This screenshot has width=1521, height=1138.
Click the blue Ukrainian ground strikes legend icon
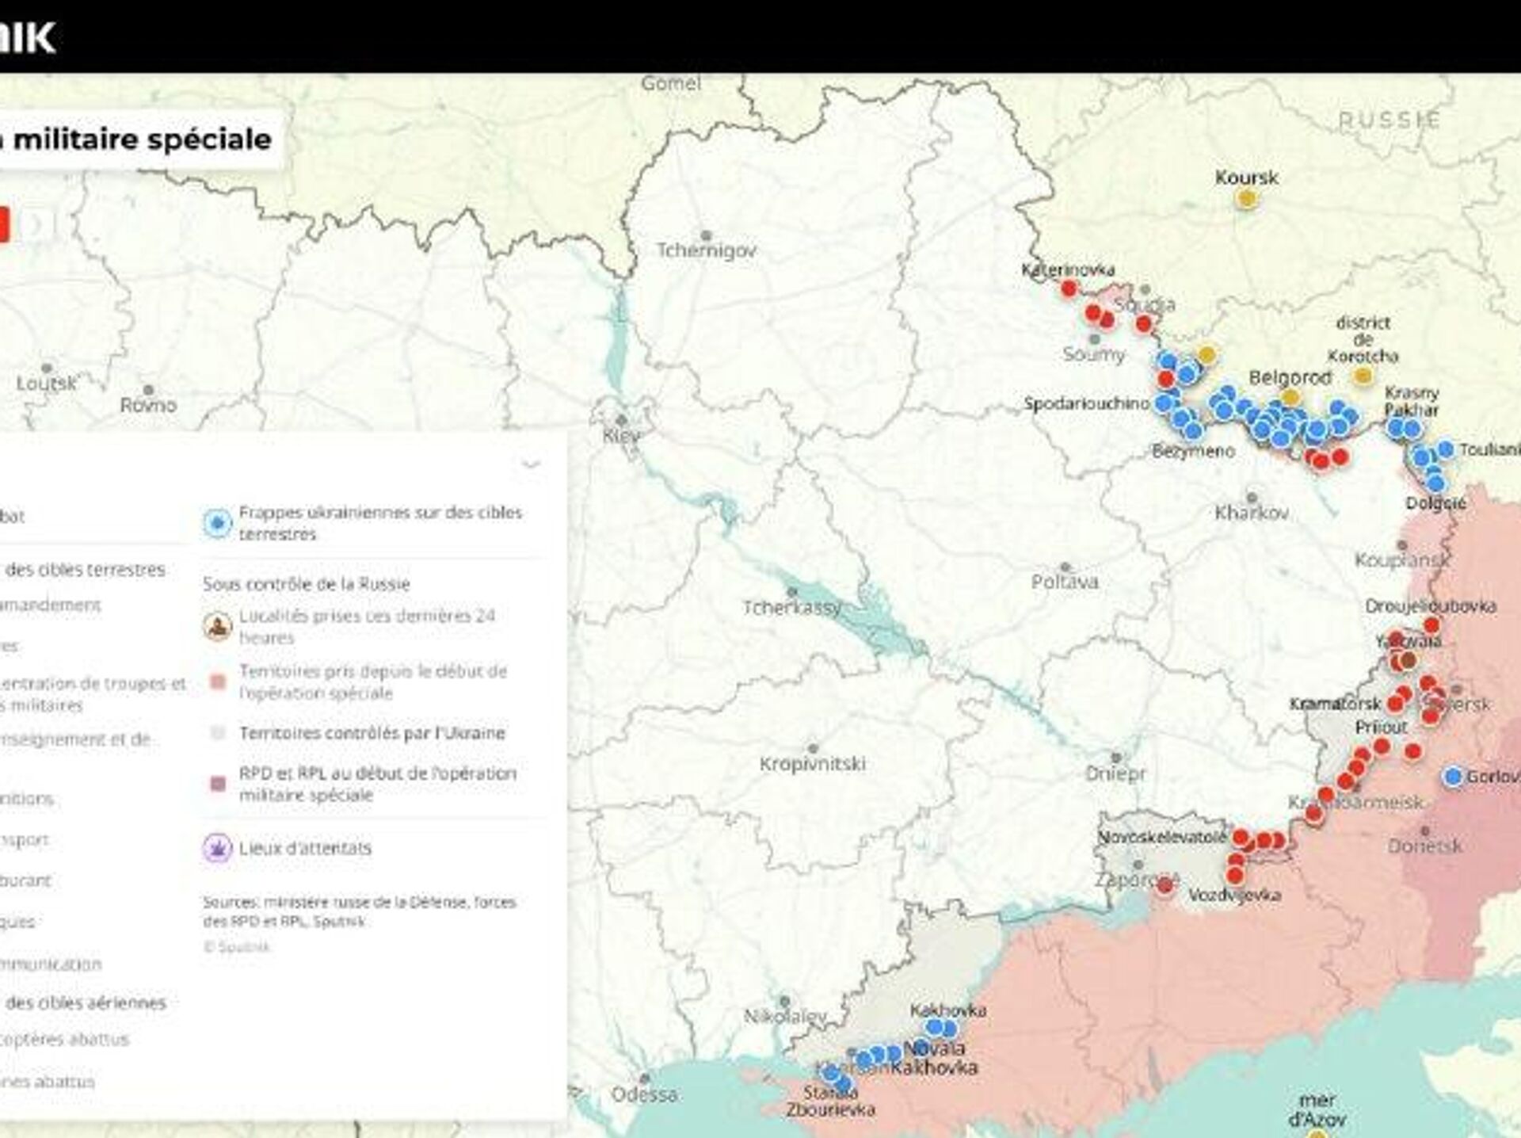click(x=217, y=523)
